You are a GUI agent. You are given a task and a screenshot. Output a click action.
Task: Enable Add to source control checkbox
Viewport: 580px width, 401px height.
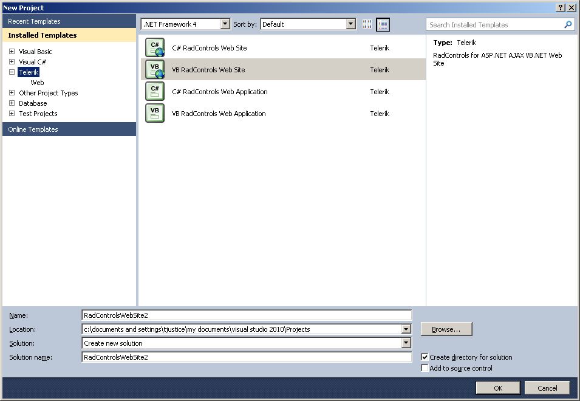point(425,368)
